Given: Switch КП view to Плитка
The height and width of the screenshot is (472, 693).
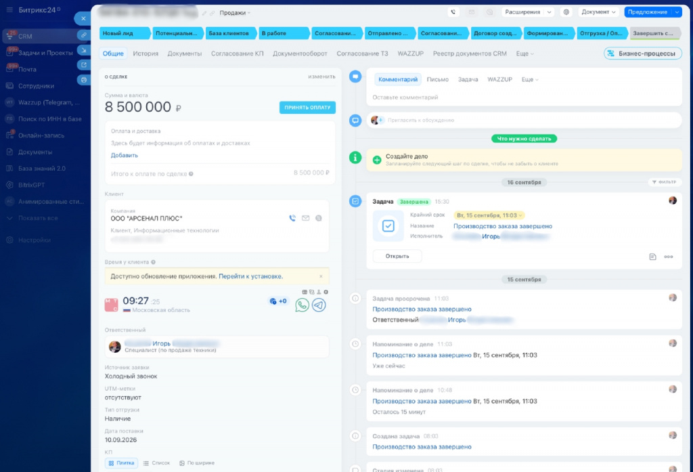Looking at the screenshot, I should coord(122,463).
